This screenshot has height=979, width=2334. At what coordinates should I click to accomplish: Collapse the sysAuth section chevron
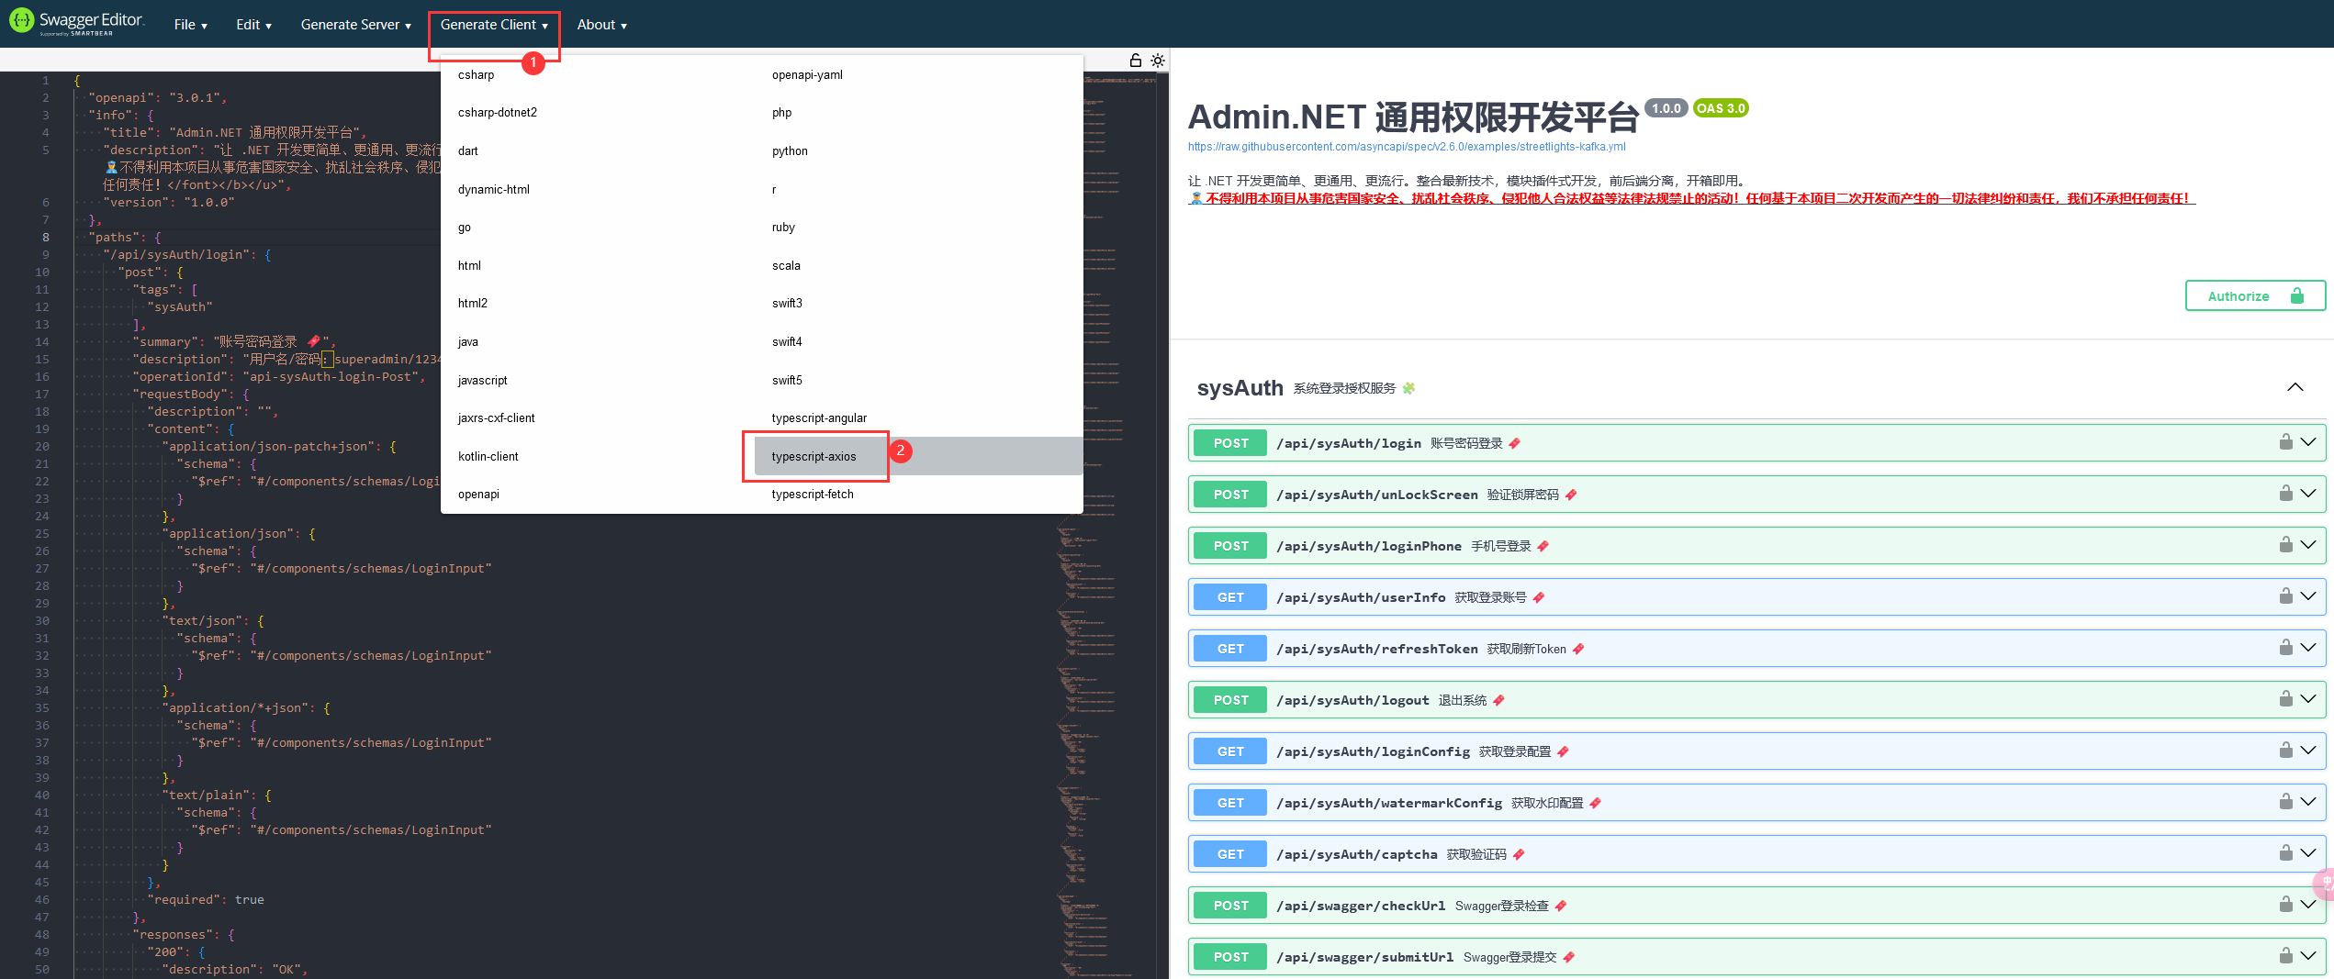2295,387
